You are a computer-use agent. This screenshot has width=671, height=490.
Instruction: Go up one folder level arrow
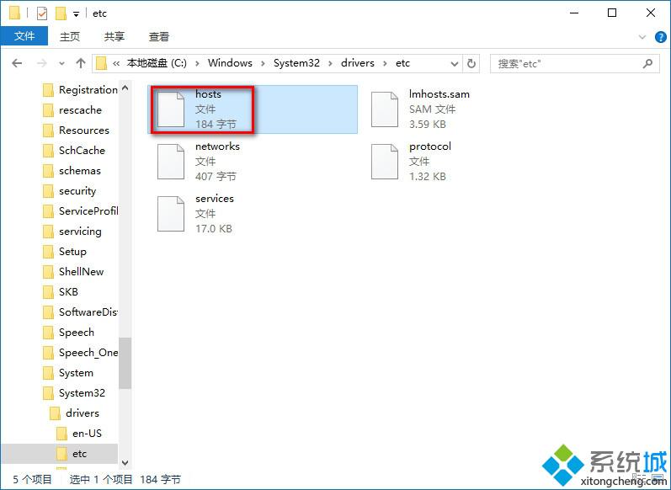tap(81, 63)
